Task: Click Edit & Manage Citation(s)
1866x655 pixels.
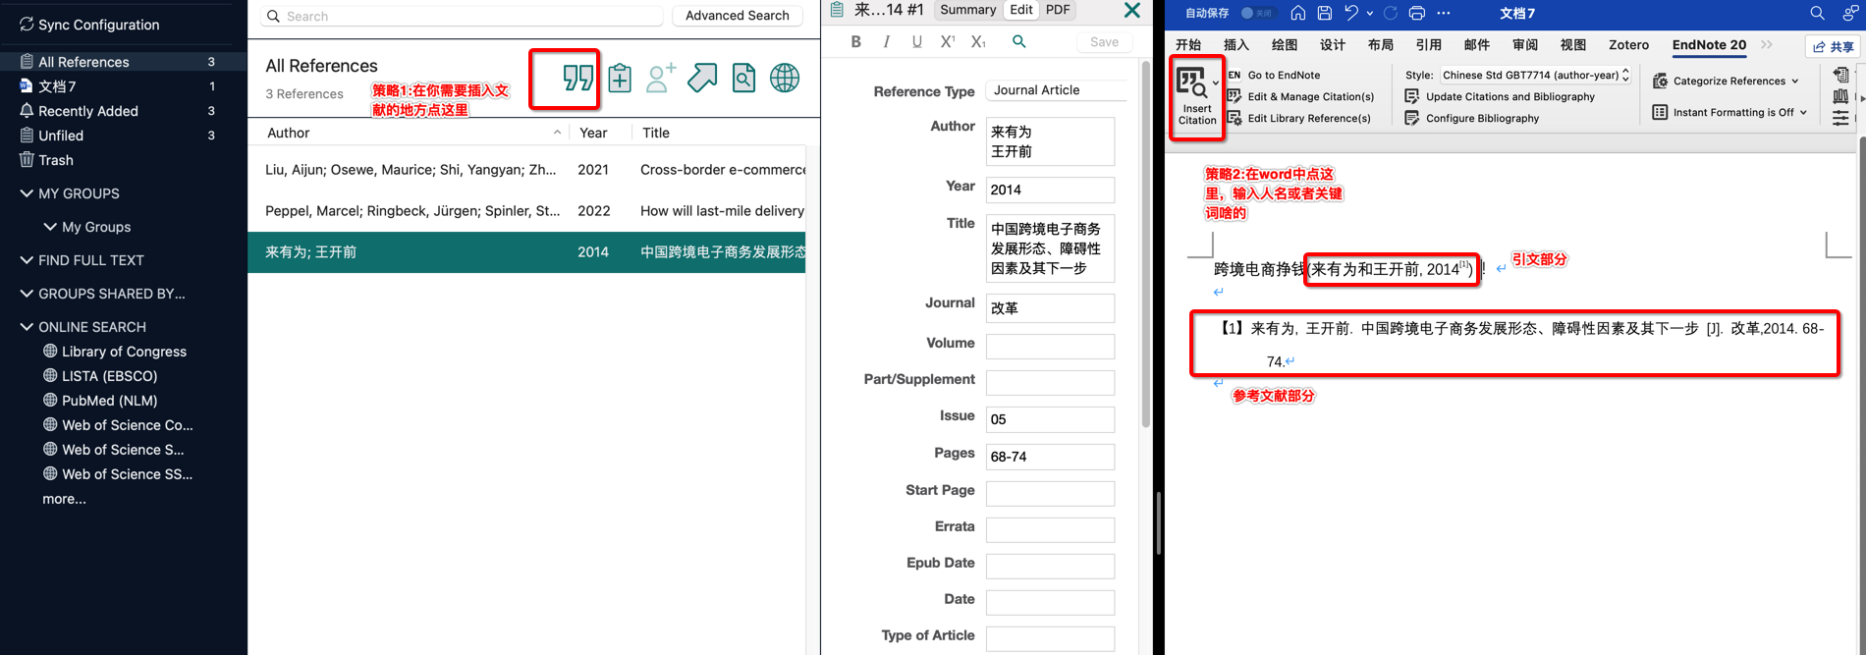Action: 1300,96
